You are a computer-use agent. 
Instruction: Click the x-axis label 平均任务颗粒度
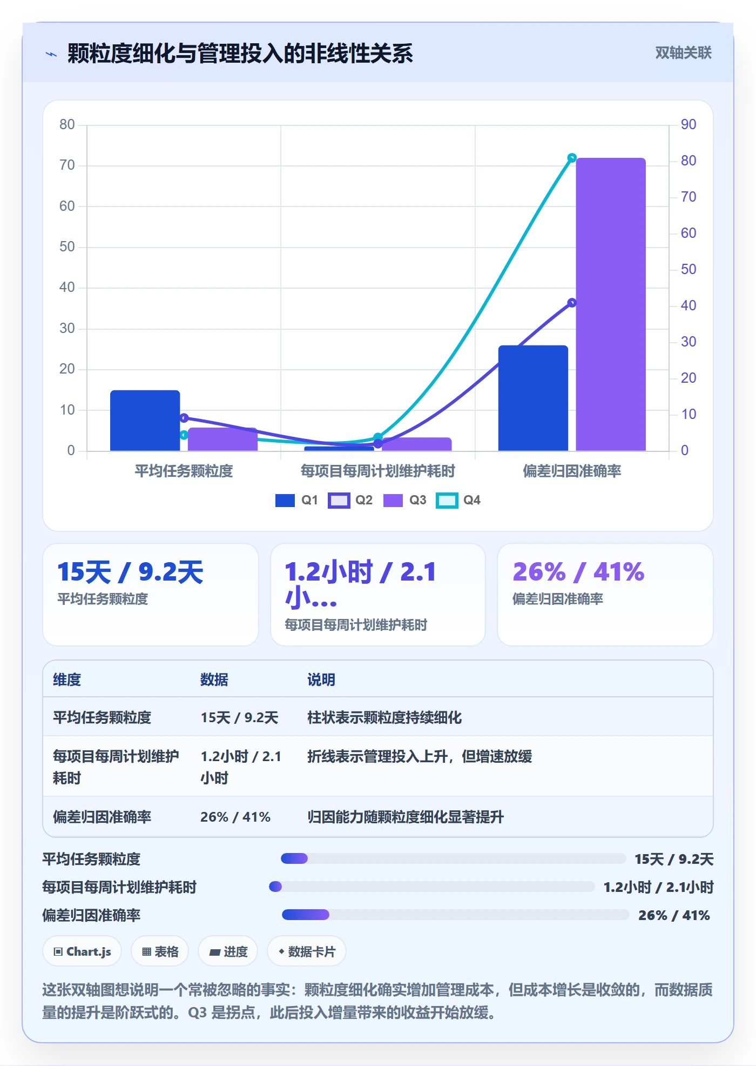click(184, 471)
